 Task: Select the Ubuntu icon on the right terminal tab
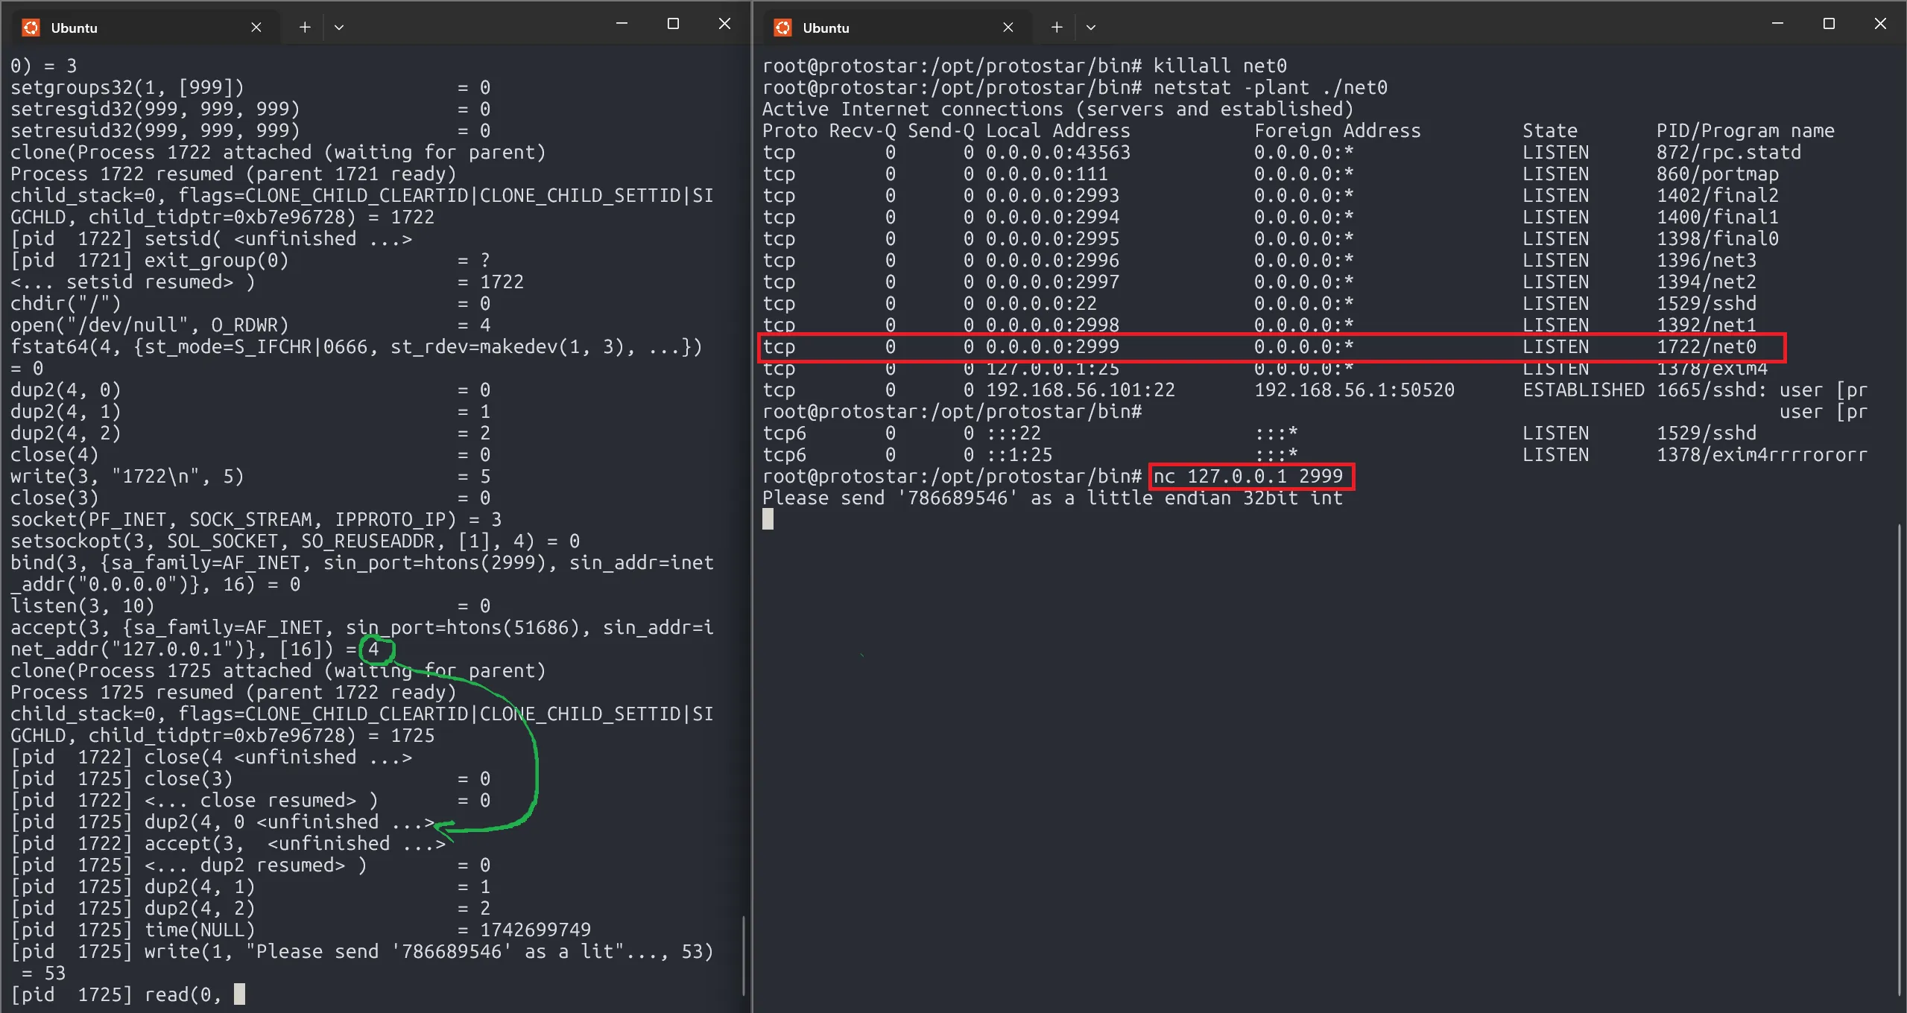pos(784,27)
